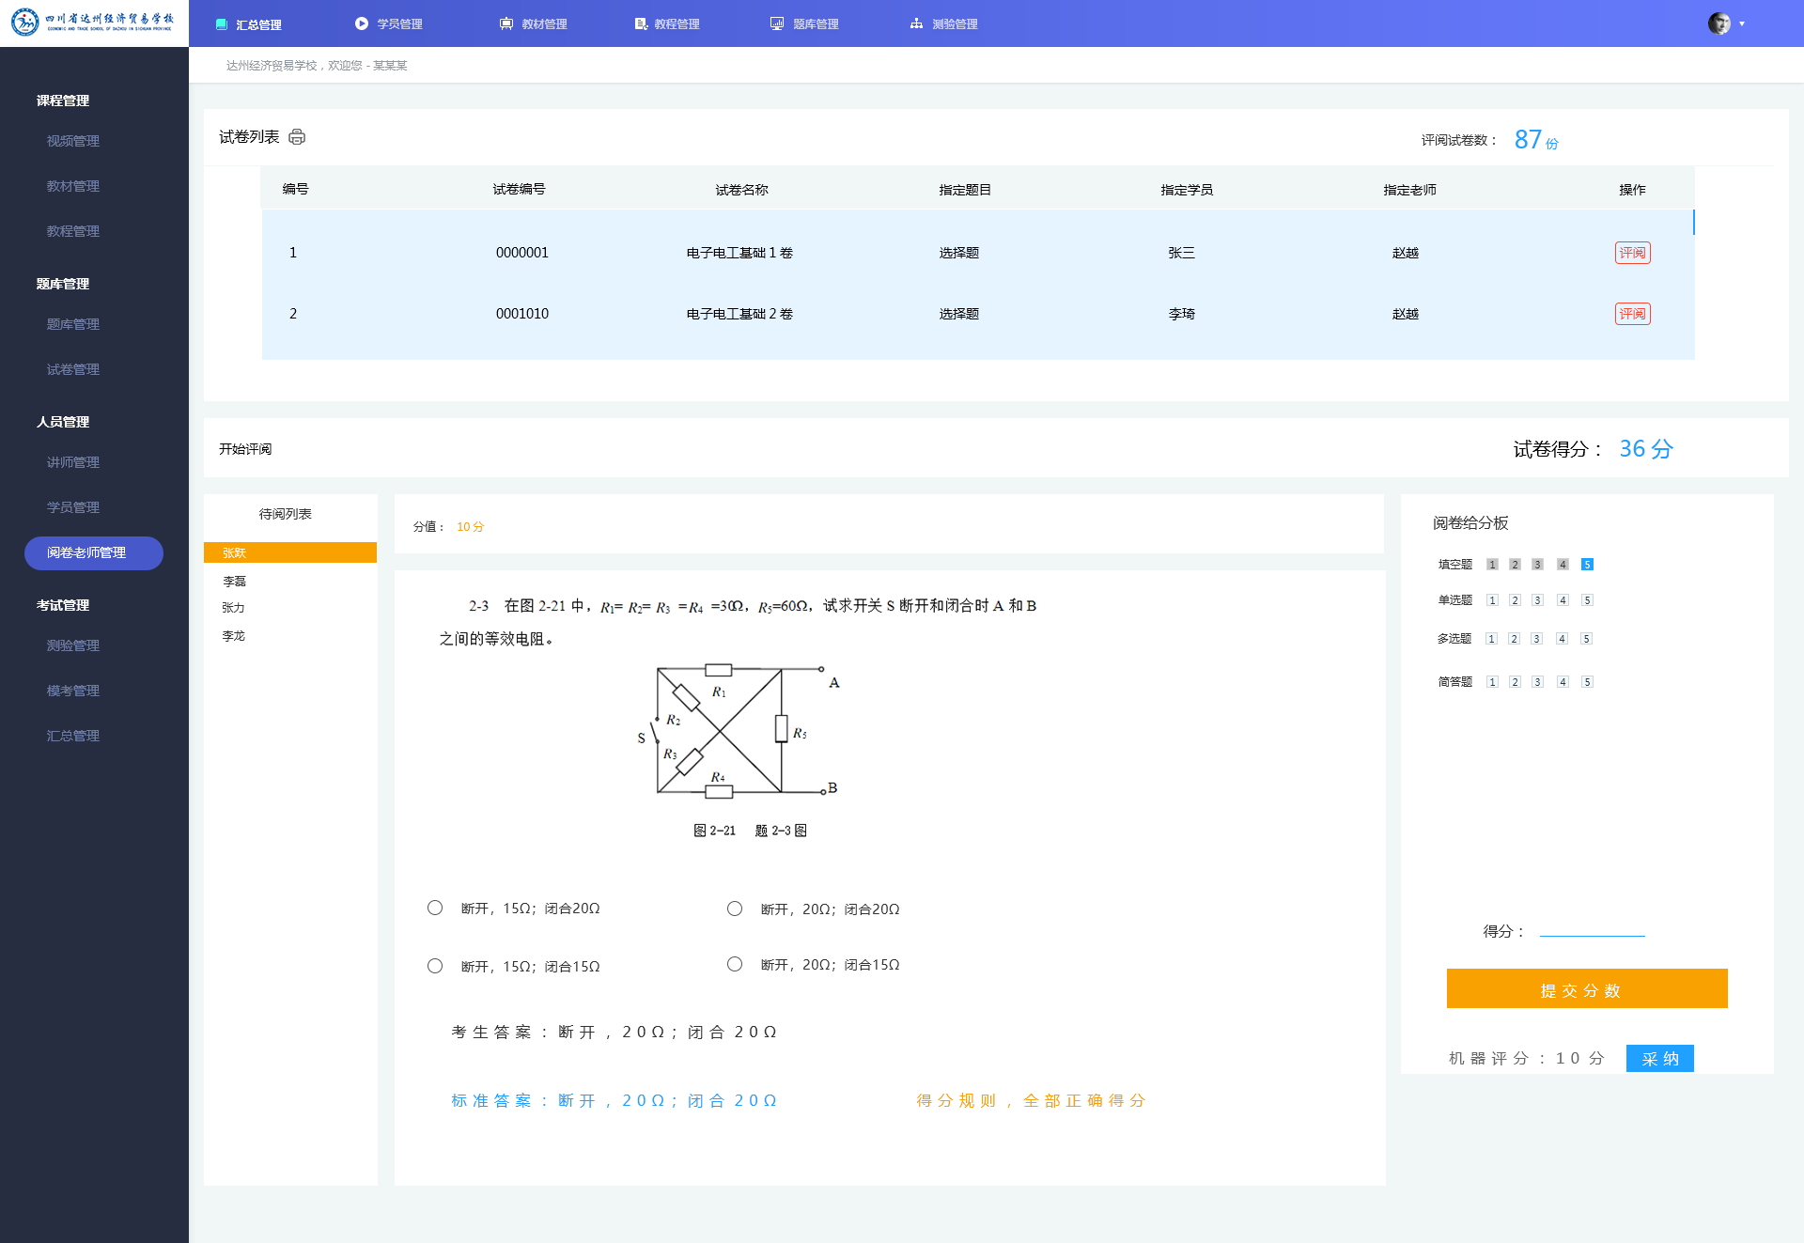Viewport: 1804px width, 1243px height.
Task: Click paper number 0000001 cell
Action: [522, 253]
